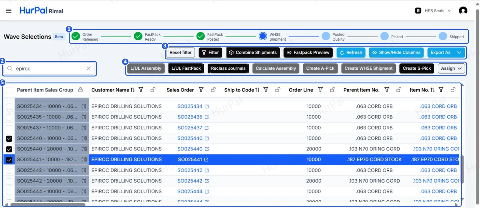Open the hamburger navigation menu
Image resolution: width=480 pixels, height=208 pixels.
click(9, 11)
